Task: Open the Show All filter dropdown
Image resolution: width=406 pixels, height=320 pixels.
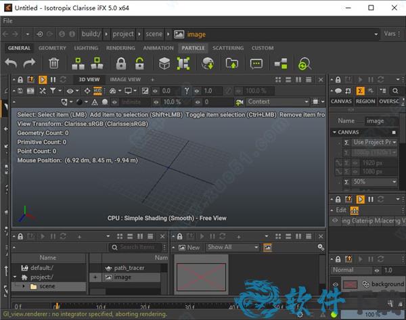Action: tap(233, 247)
